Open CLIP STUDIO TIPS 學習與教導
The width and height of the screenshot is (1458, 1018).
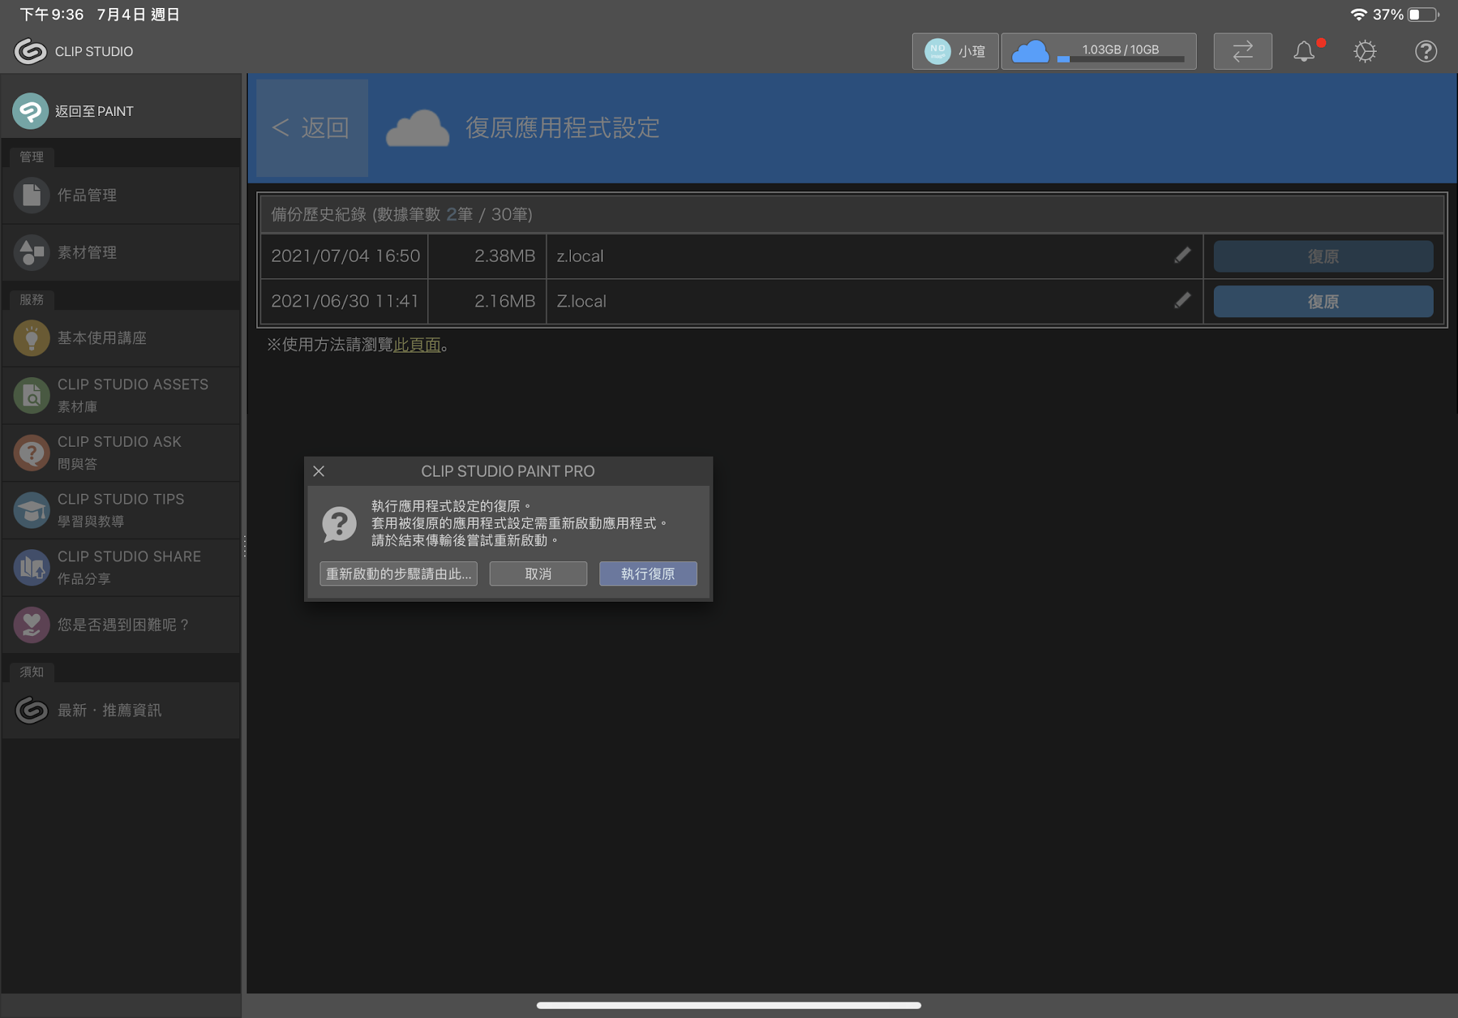121,510
